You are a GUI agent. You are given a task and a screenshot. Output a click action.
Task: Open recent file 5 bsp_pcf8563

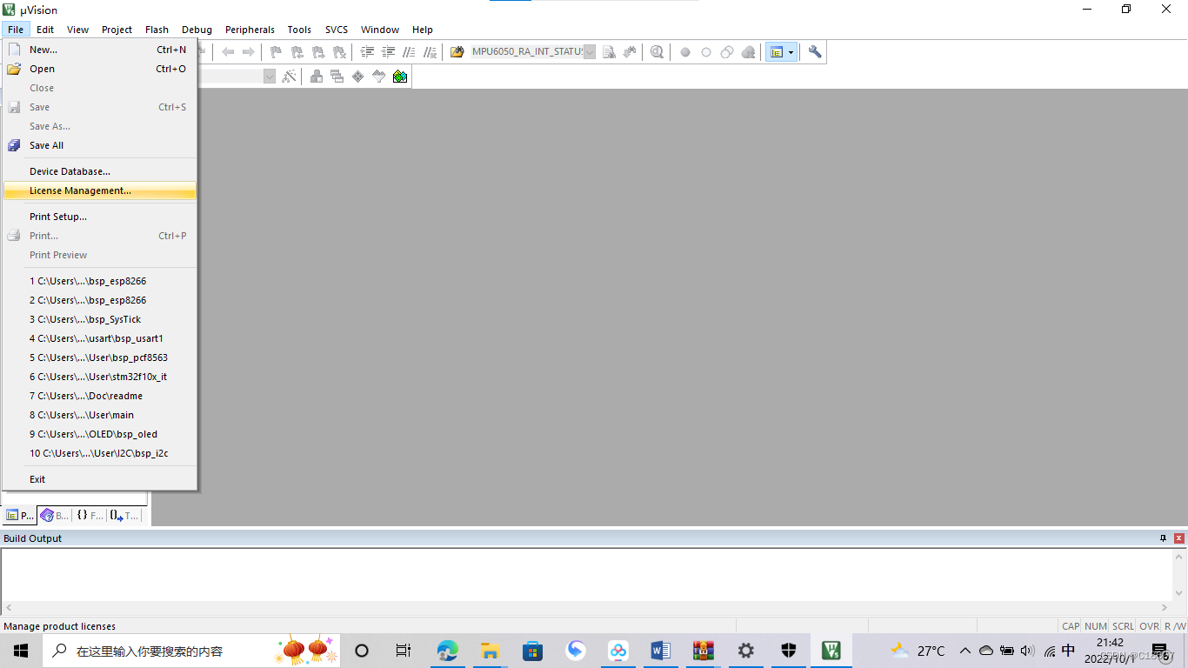100,357
